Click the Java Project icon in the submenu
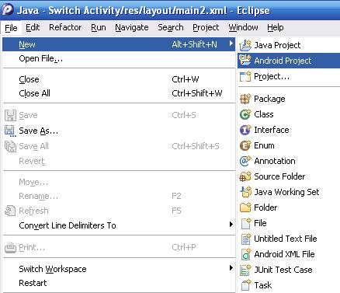The height and width of the screenshot is (293, 340). pos(245,45)
